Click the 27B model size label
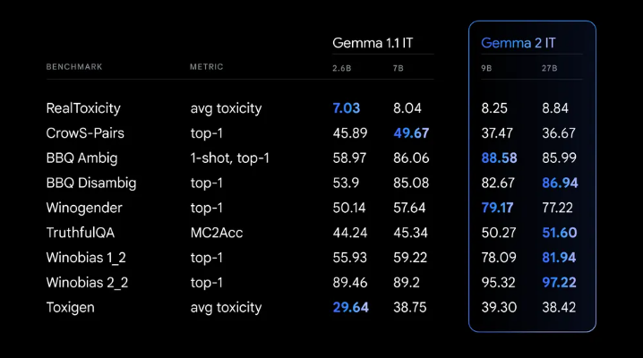Image resolution: width=643 pixels, height=358 pixels. [549, 67]
